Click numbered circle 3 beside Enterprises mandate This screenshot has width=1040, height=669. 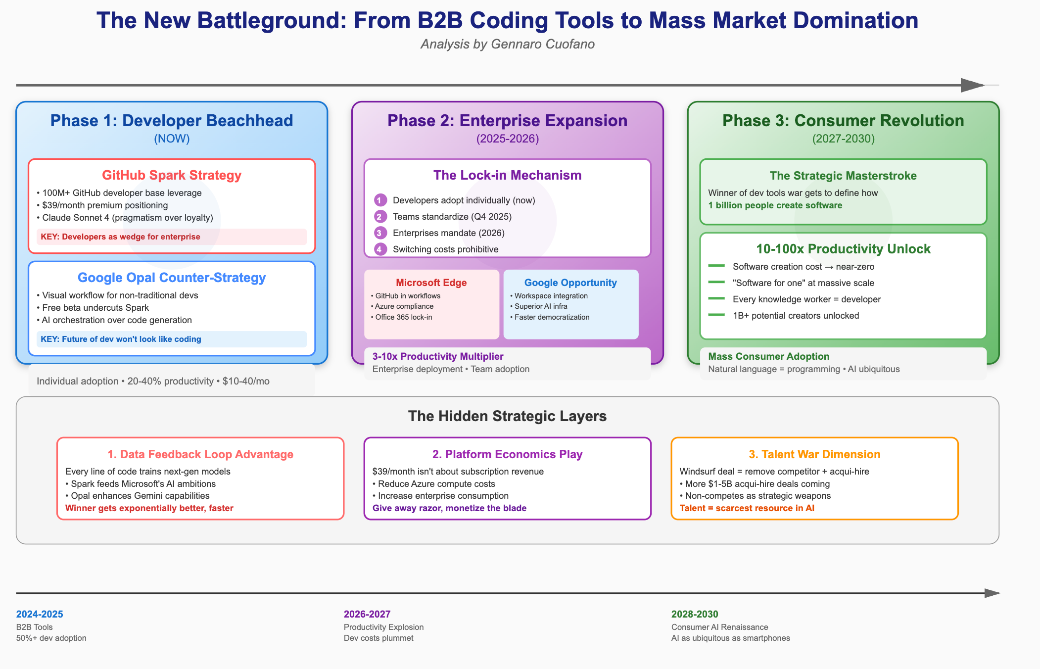(379, 233)
